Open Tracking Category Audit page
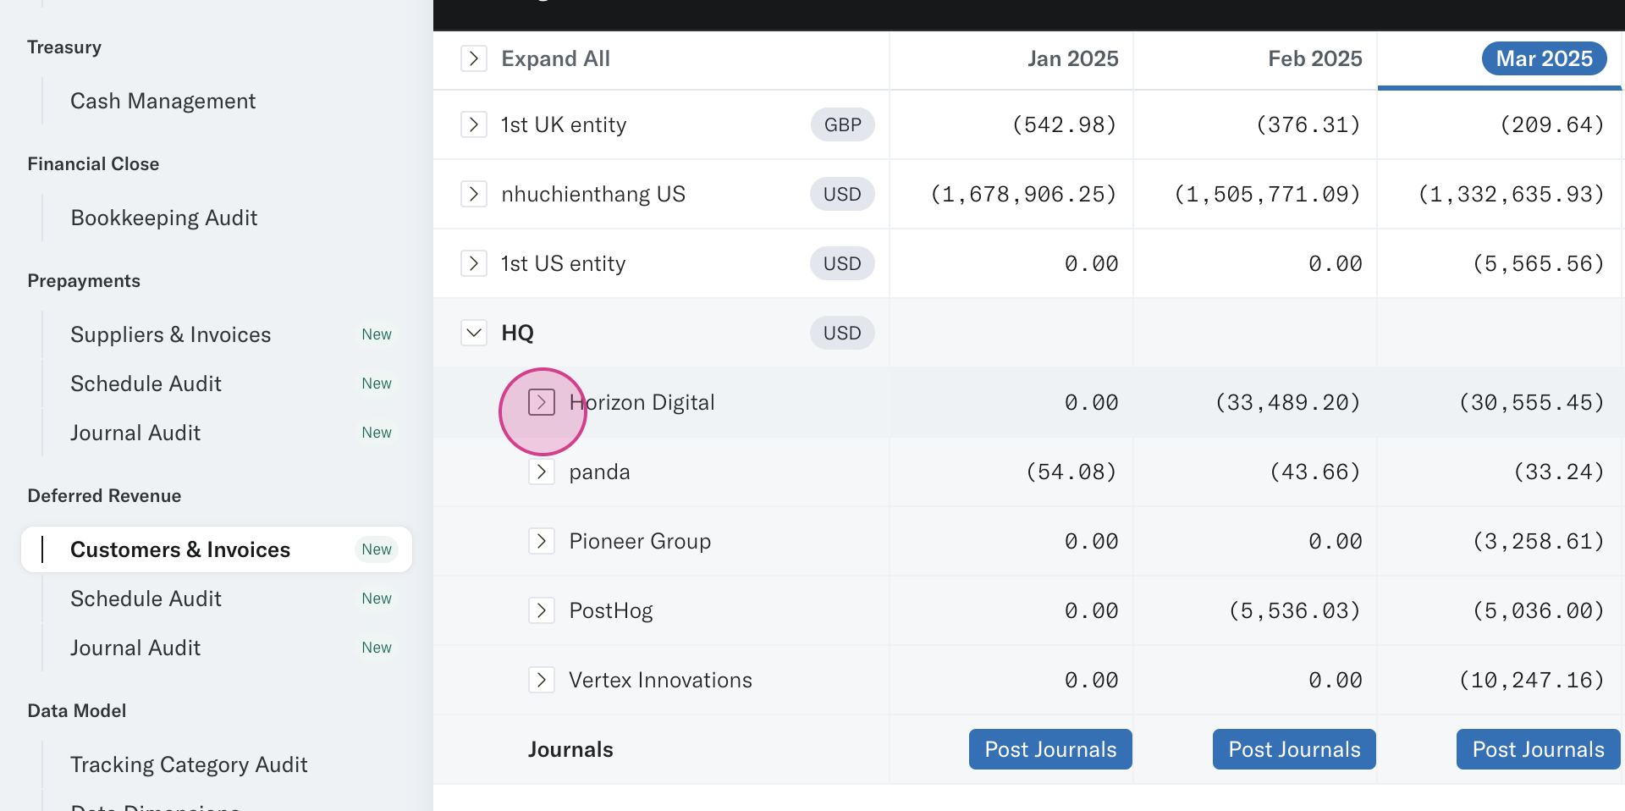The width and height of the screenshot is (1625, 811). (189, 764)
